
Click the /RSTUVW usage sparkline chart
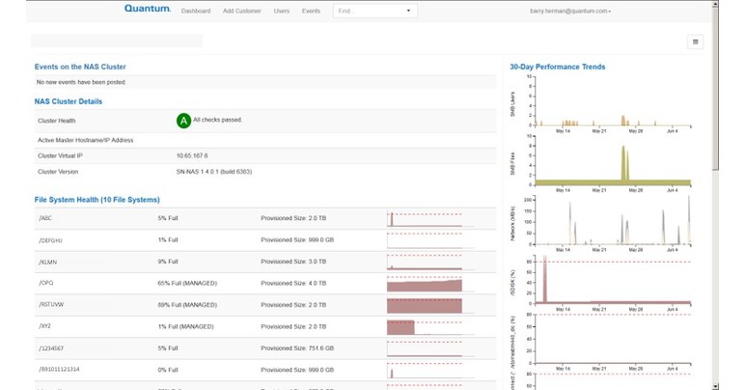click(x=424, y=305)
